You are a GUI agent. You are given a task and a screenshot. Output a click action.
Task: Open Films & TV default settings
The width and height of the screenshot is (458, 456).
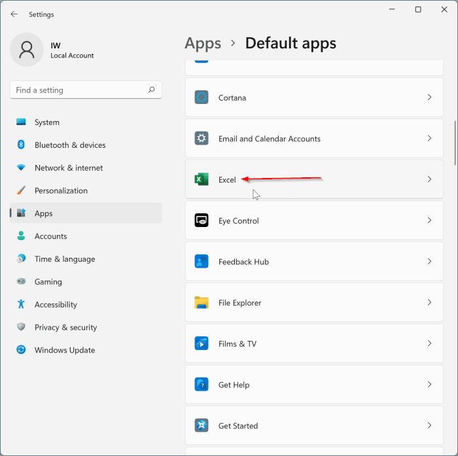coord(314,343)
